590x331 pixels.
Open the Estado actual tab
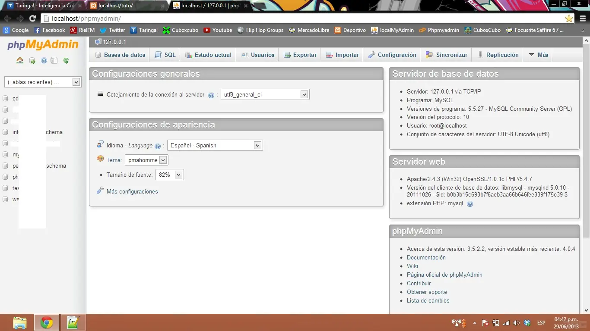pos(208,55)
